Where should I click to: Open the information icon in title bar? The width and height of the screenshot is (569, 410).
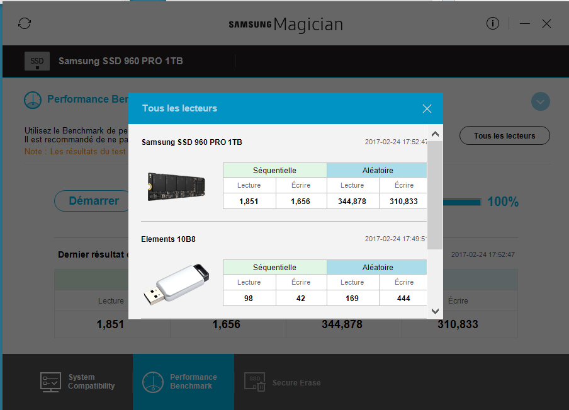(x=492, y=23)
